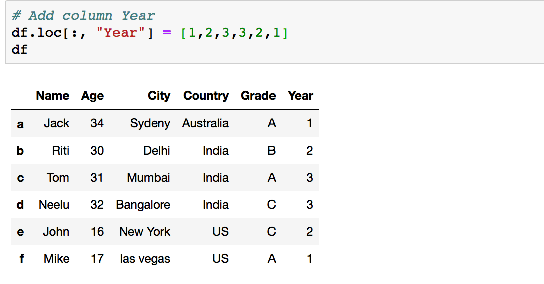The image size is (544, 284).
Task: Click the name cell 'Mike'
Action: (x=56, y=259)
